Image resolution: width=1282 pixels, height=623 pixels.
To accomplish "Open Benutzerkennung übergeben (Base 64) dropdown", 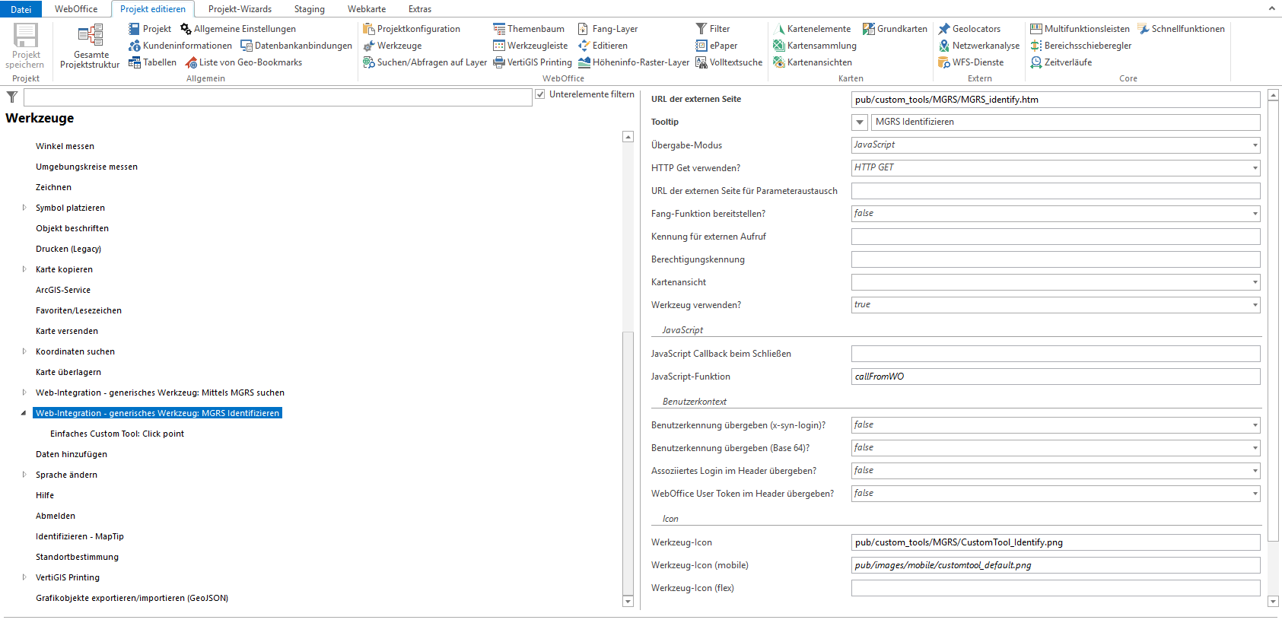I will click(1255, 448).
